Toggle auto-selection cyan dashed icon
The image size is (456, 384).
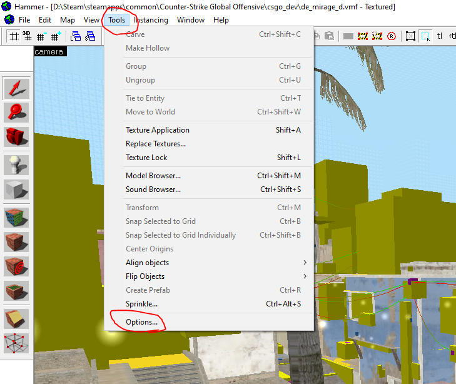coord(426,36)
